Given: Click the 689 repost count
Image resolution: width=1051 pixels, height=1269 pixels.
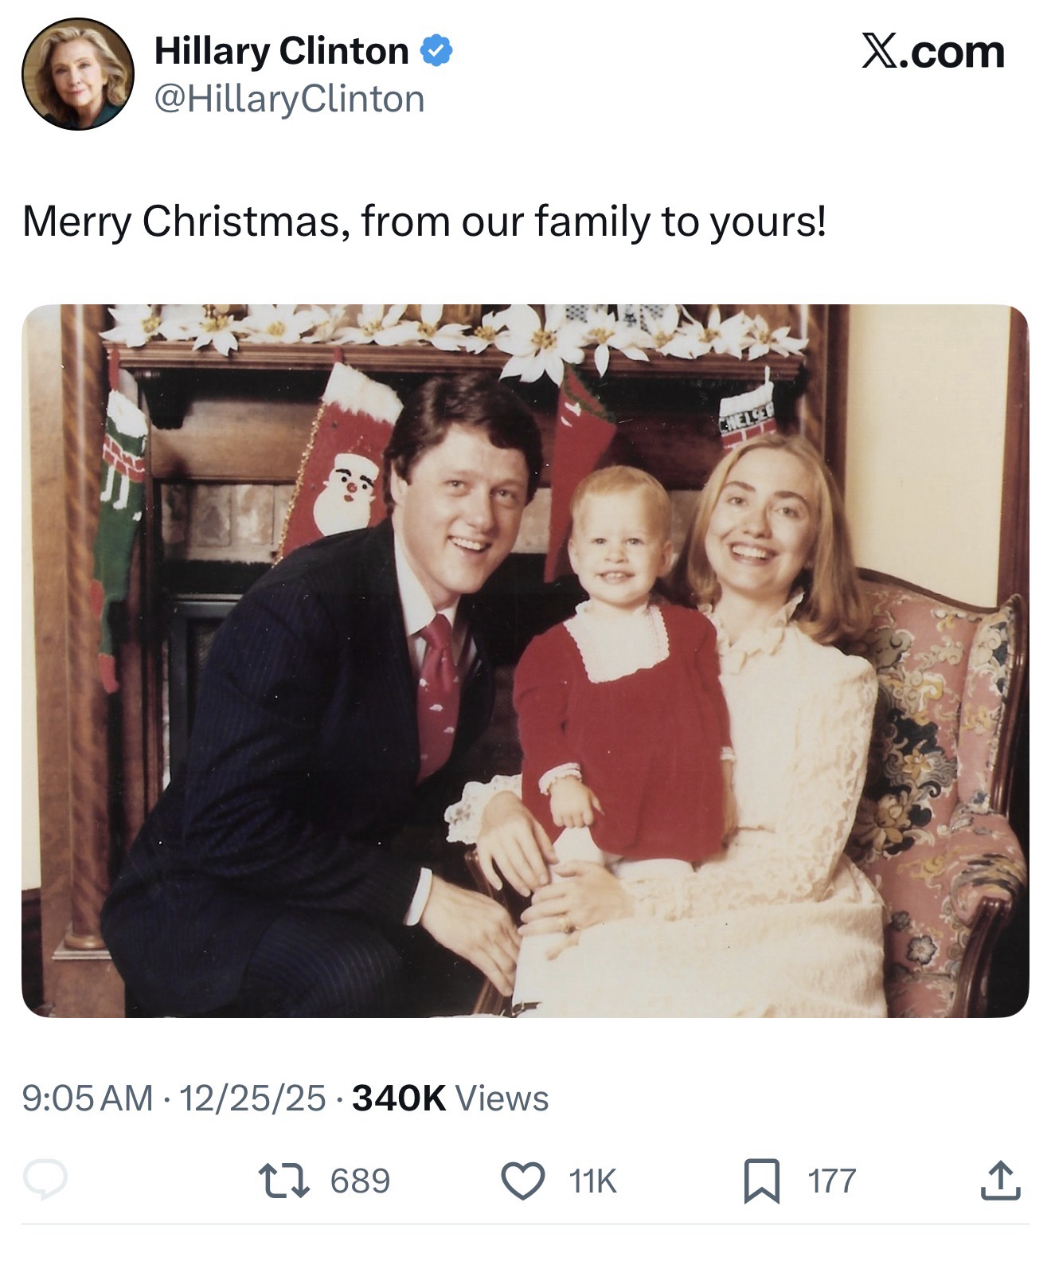Looking at the screenshot, I should pyautogui.click(x=360, y=1180).
